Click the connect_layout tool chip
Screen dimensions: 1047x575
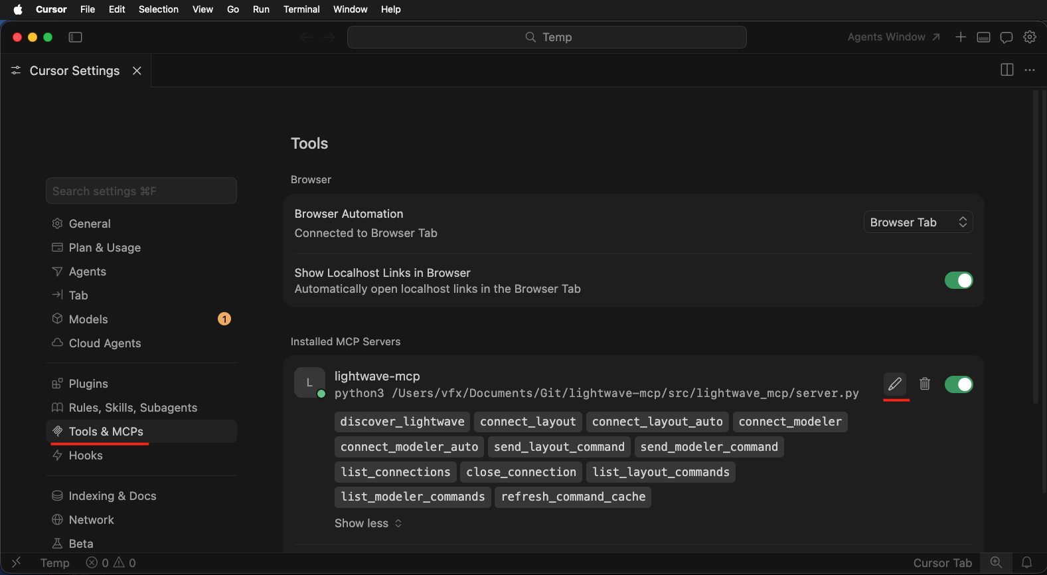point(528,422)
